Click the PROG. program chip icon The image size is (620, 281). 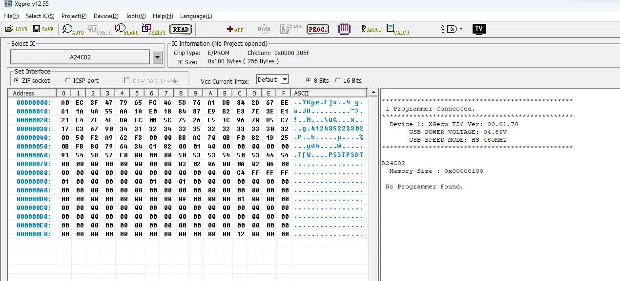pos(317,29)
